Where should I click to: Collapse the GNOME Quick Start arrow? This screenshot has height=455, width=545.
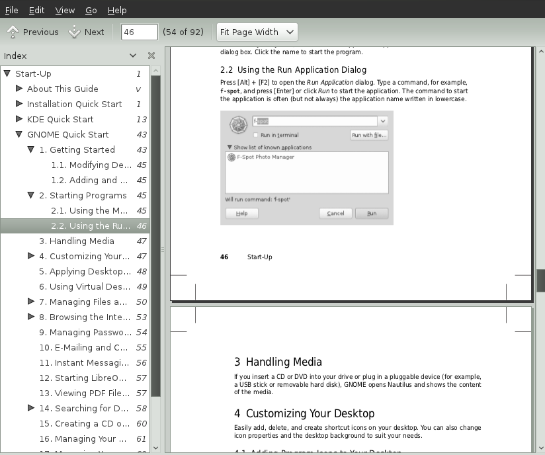click(19, 134)
